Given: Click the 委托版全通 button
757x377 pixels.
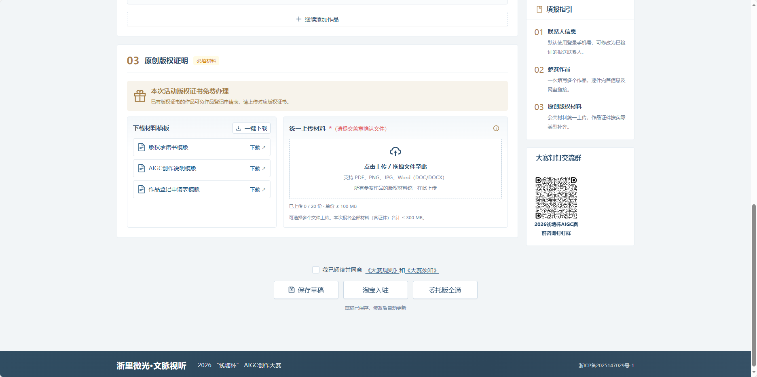Looking at the screenshot, I should click(x=445, y=290).
